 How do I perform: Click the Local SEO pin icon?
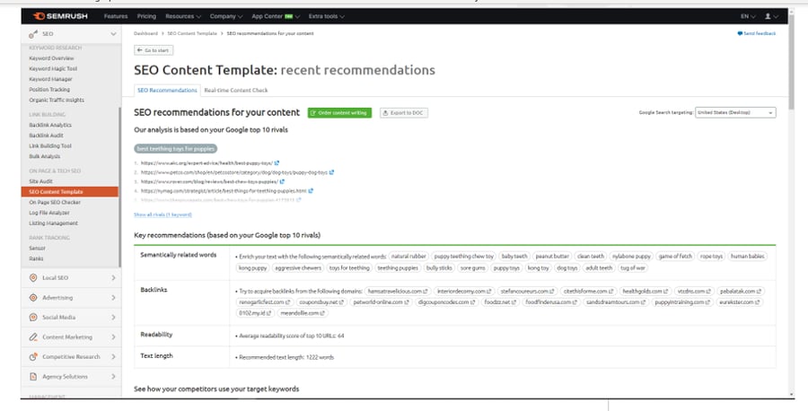pyautogui.click(x=33, y=277)
